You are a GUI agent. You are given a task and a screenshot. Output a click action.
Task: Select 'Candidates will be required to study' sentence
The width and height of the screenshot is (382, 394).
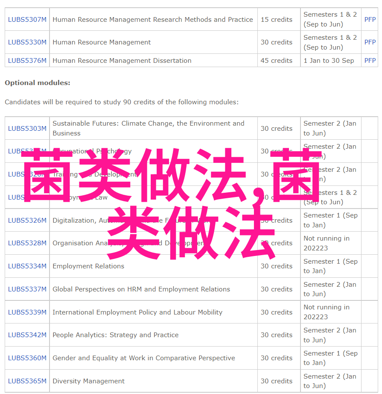(122, 102)
